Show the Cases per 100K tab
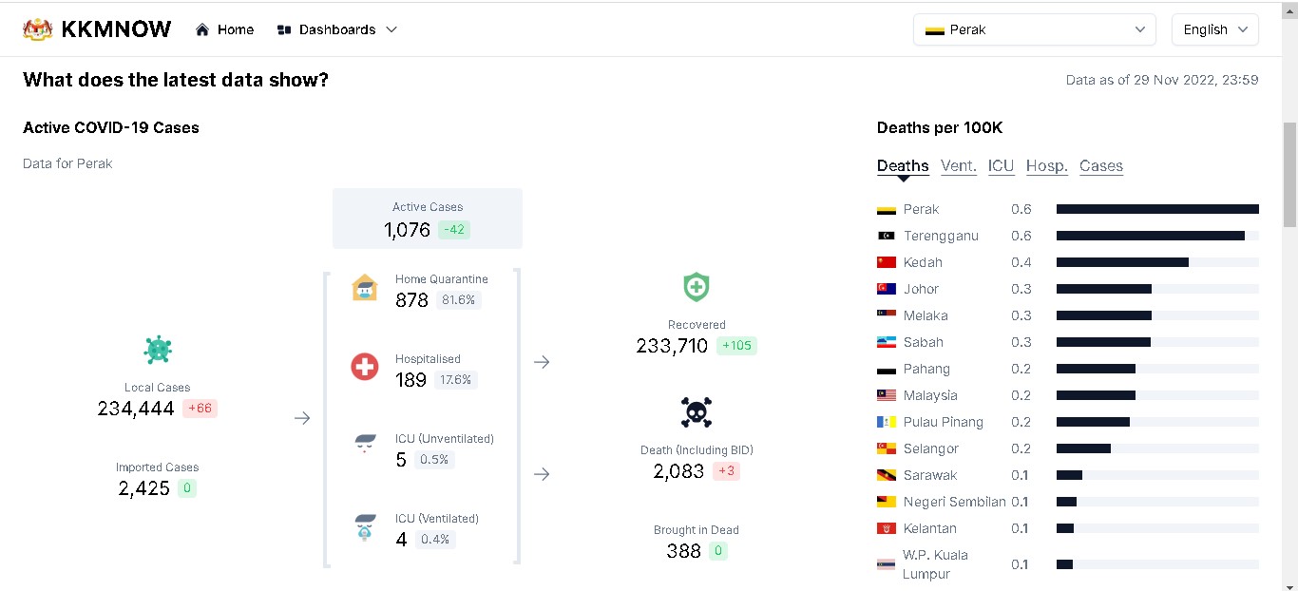The width and height of the screenshot is (1298, 591). (x=1100, y=166)
